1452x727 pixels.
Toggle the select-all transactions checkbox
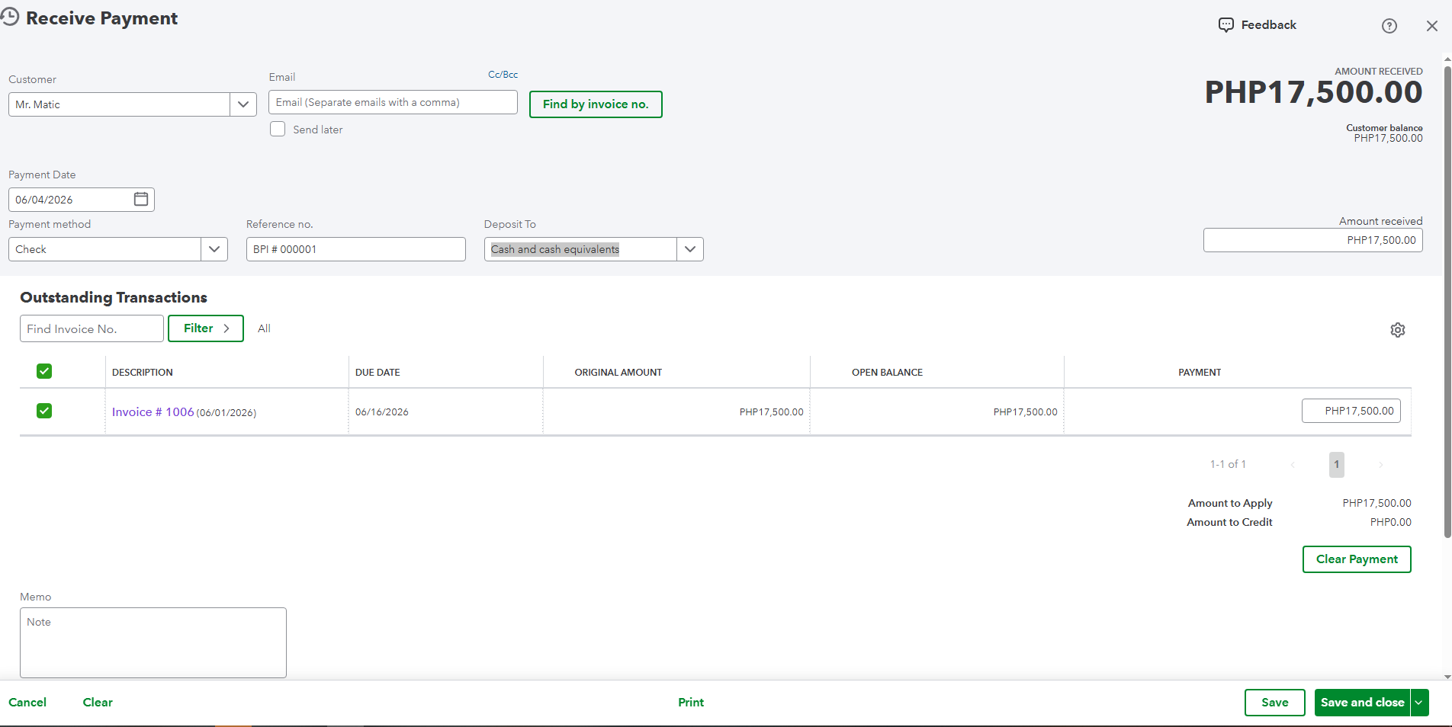coord(44,371)
